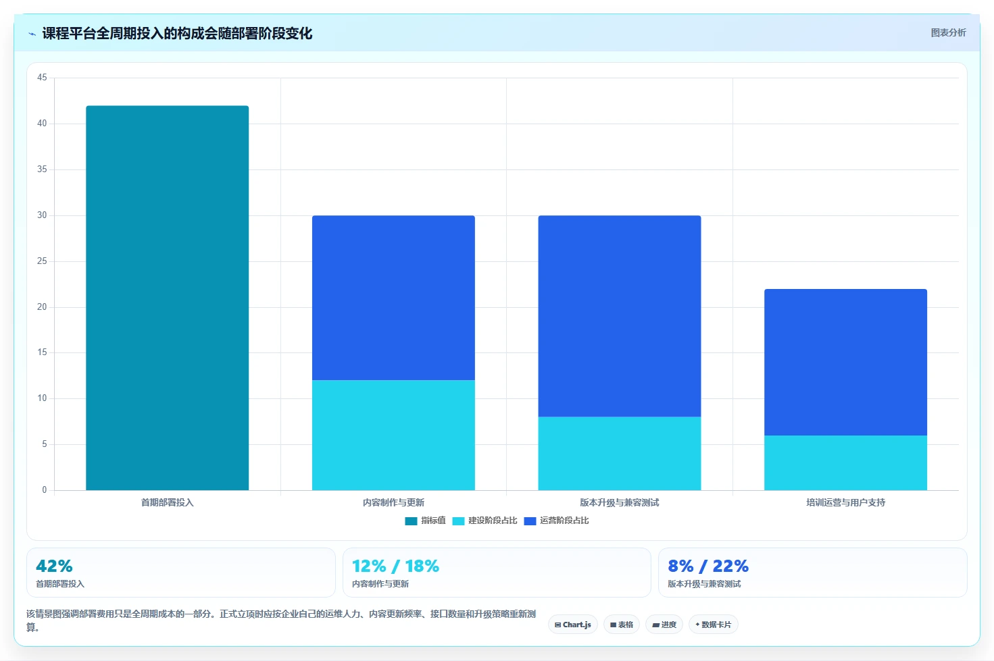The image size is (994, 661).
Task: Click blue segment of 版本升级与兼容测试 bar
Action: point(620,316)
